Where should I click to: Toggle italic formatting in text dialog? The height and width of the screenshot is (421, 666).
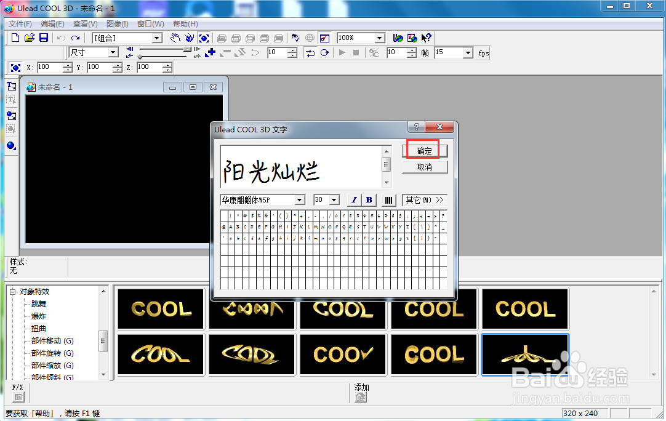(354, 200)
